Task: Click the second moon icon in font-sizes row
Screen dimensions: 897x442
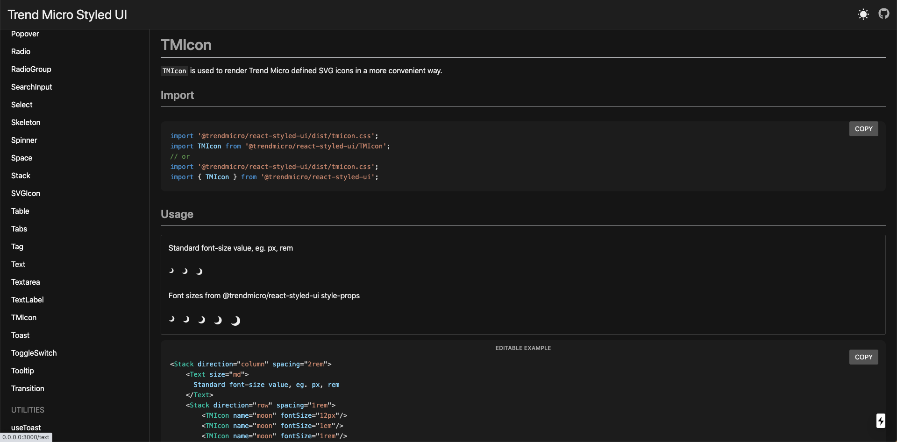Action: coord(186,319)
